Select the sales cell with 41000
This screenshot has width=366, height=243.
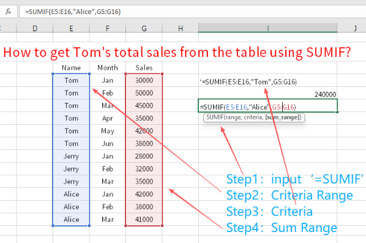coord(144,219)
